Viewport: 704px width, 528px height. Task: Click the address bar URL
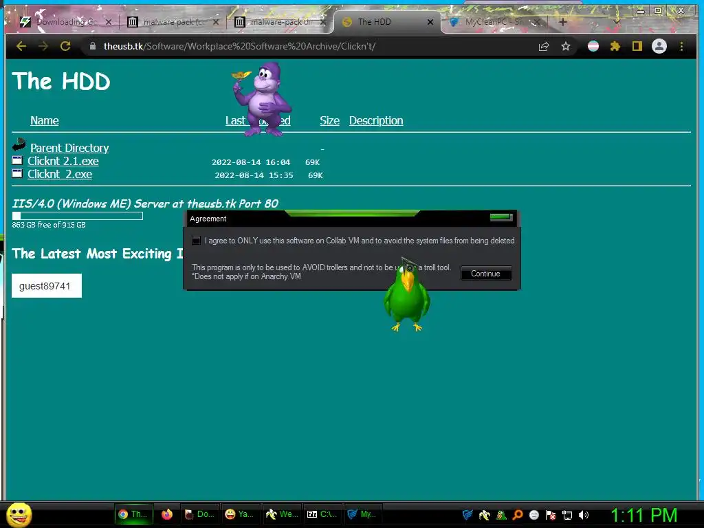pos(239,46)
